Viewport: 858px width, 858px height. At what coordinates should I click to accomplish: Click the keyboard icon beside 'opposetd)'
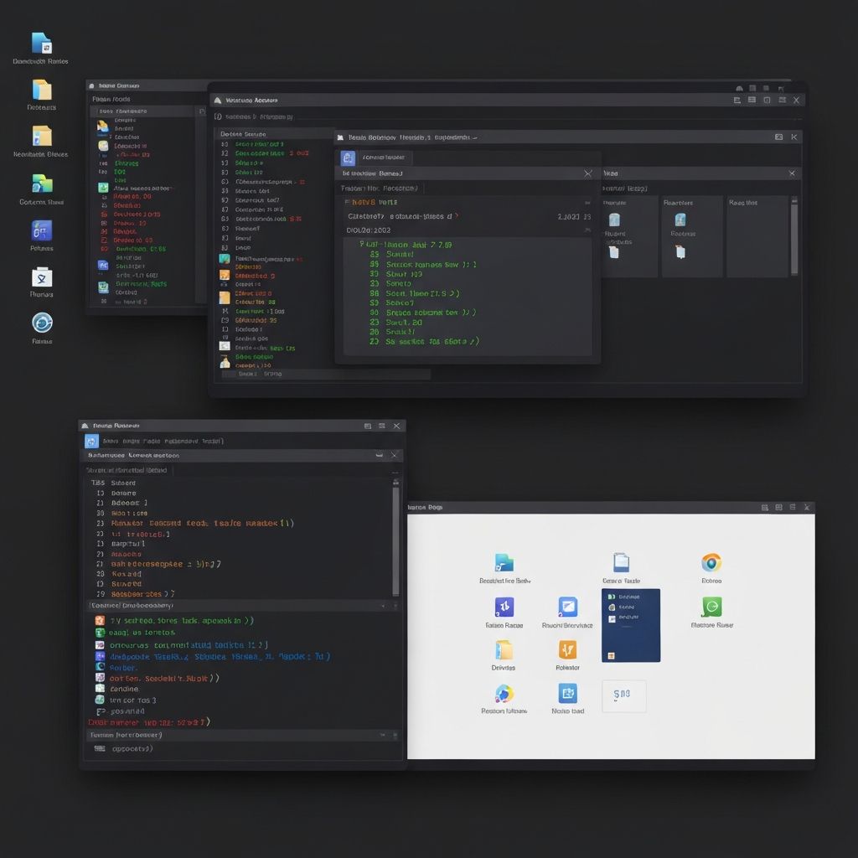(x=100, y=748)
